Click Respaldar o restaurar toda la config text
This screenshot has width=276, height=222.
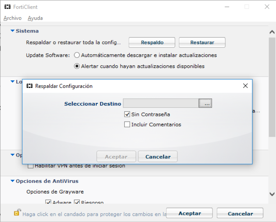73,43
